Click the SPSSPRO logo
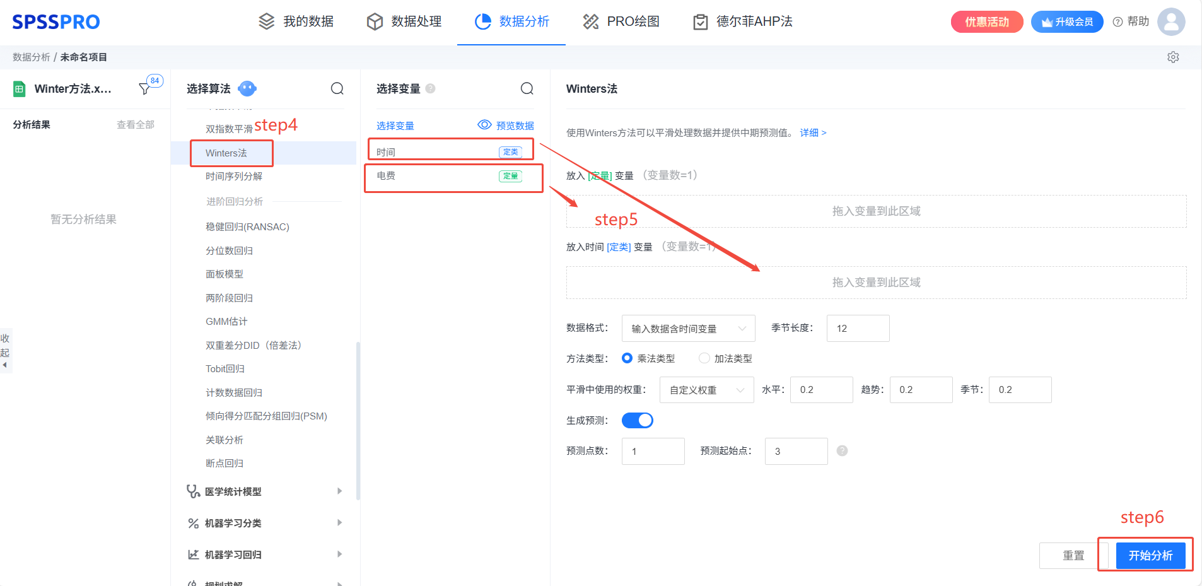 coord(56,22)
